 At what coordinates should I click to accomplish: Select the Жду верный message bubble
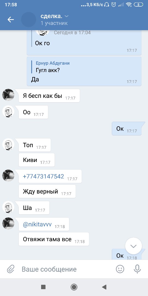47,191
